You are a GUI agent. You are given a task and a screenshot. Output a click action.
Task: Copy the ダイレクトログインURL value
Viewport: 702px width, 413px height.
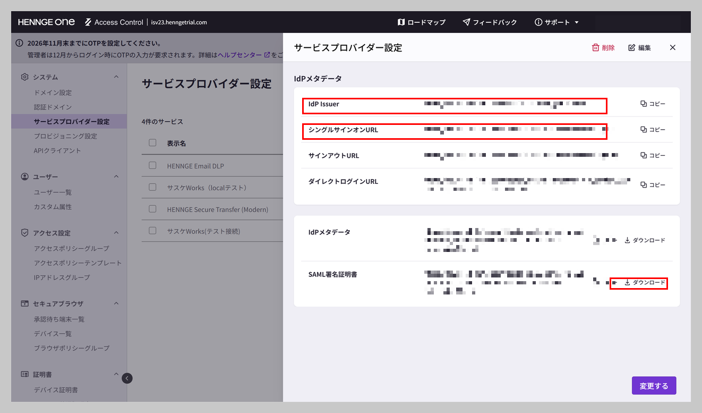point(653,185)
